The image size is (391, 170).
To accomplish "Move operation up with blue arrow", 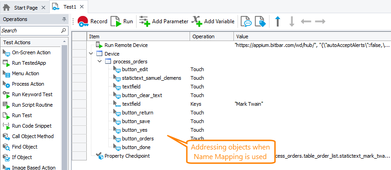I will tap(278, 21).
